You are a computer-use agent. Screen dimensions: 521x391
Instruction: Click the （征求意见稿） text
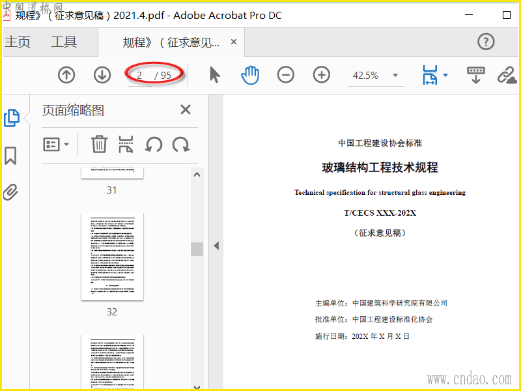point(380,233)
